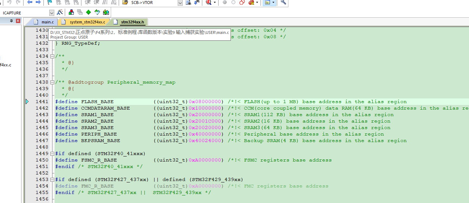Click the Redo arrow icon
This screenshot has height=203, width=469.
pyautogui.click(x=18, y=2)
